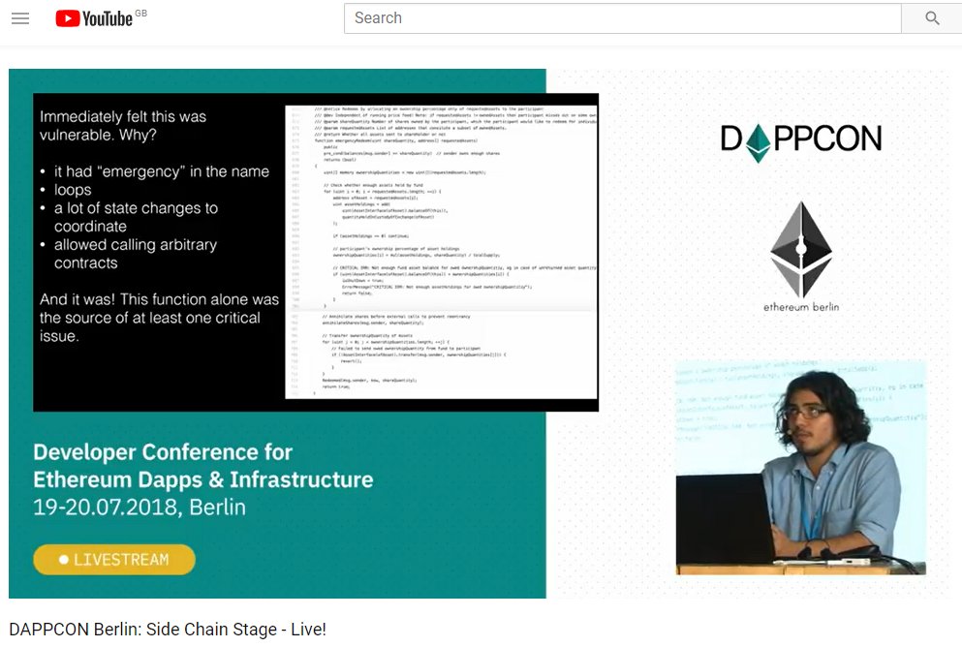The width and height of the screenshot is (962, 647).
Task: Click into the Search input field
Action: 622,18
